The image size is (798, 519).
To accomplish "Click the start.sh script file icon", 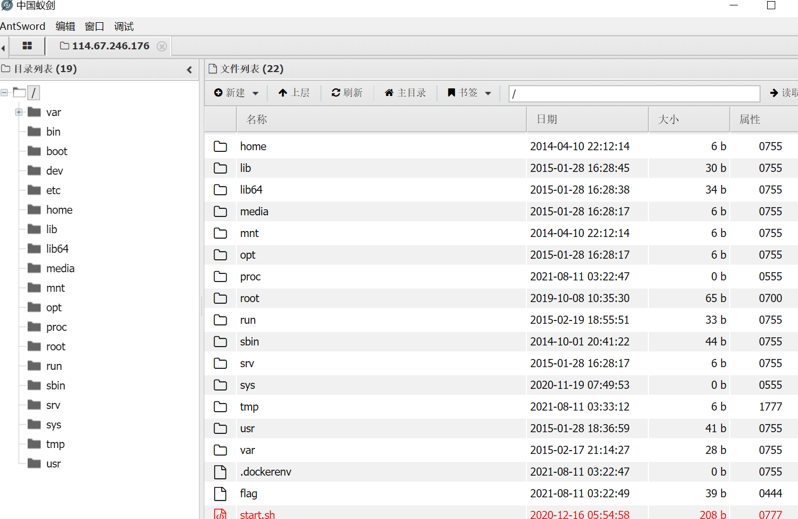I will click(x=220, y=514).
